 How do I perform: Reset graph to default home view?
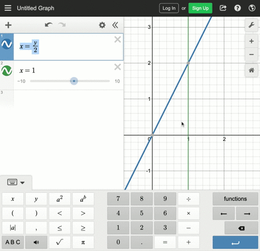click(x=251, y=70)
